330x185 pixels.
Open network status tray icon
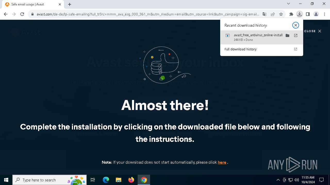pos(291,180)
